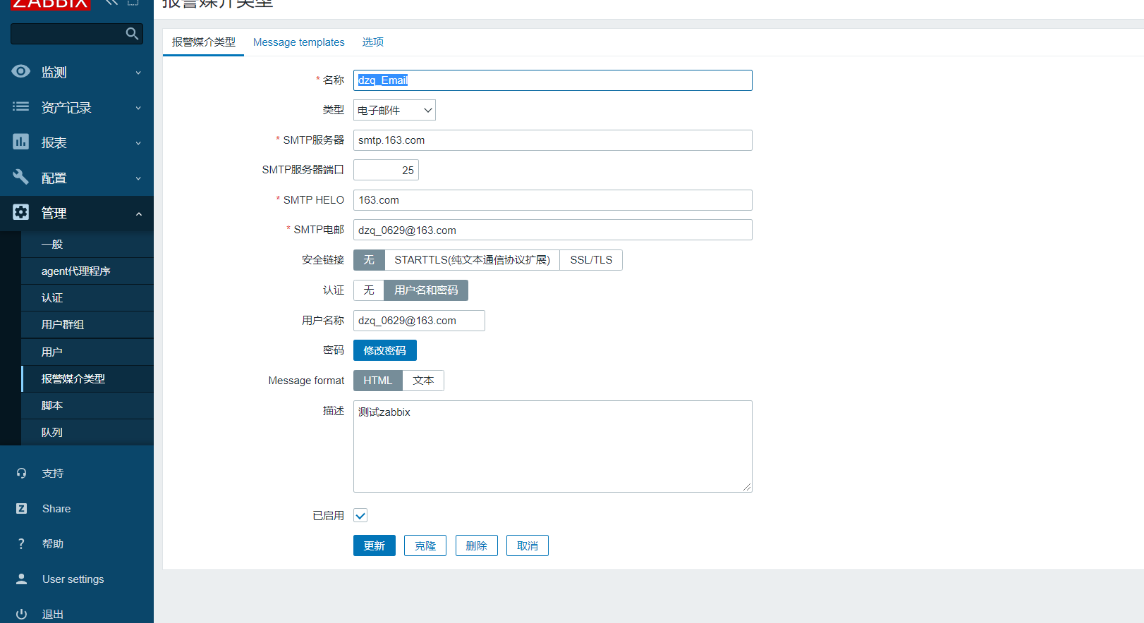Select SSL/TLS security option

click(x=591, y=260)
